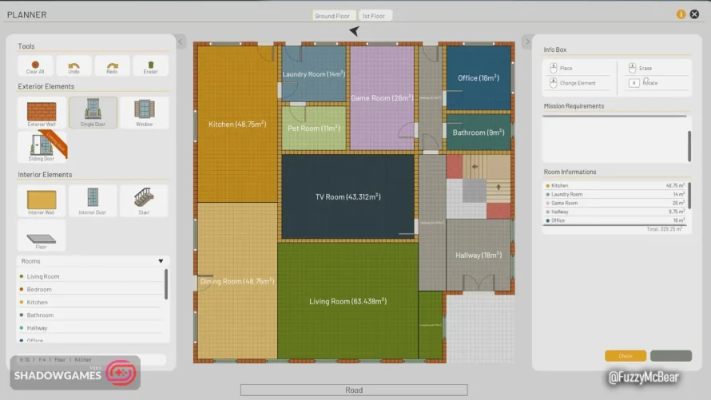The height and width of the screenshot is (400, 711).
Task: Open the orange info icon
Action: (681, 14)
